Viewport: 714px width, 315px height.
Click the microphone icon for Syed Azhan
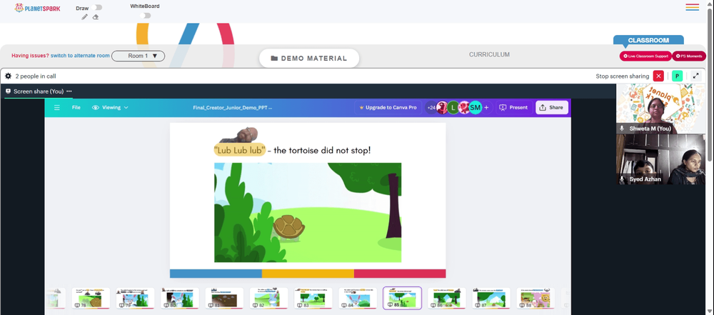622,179
